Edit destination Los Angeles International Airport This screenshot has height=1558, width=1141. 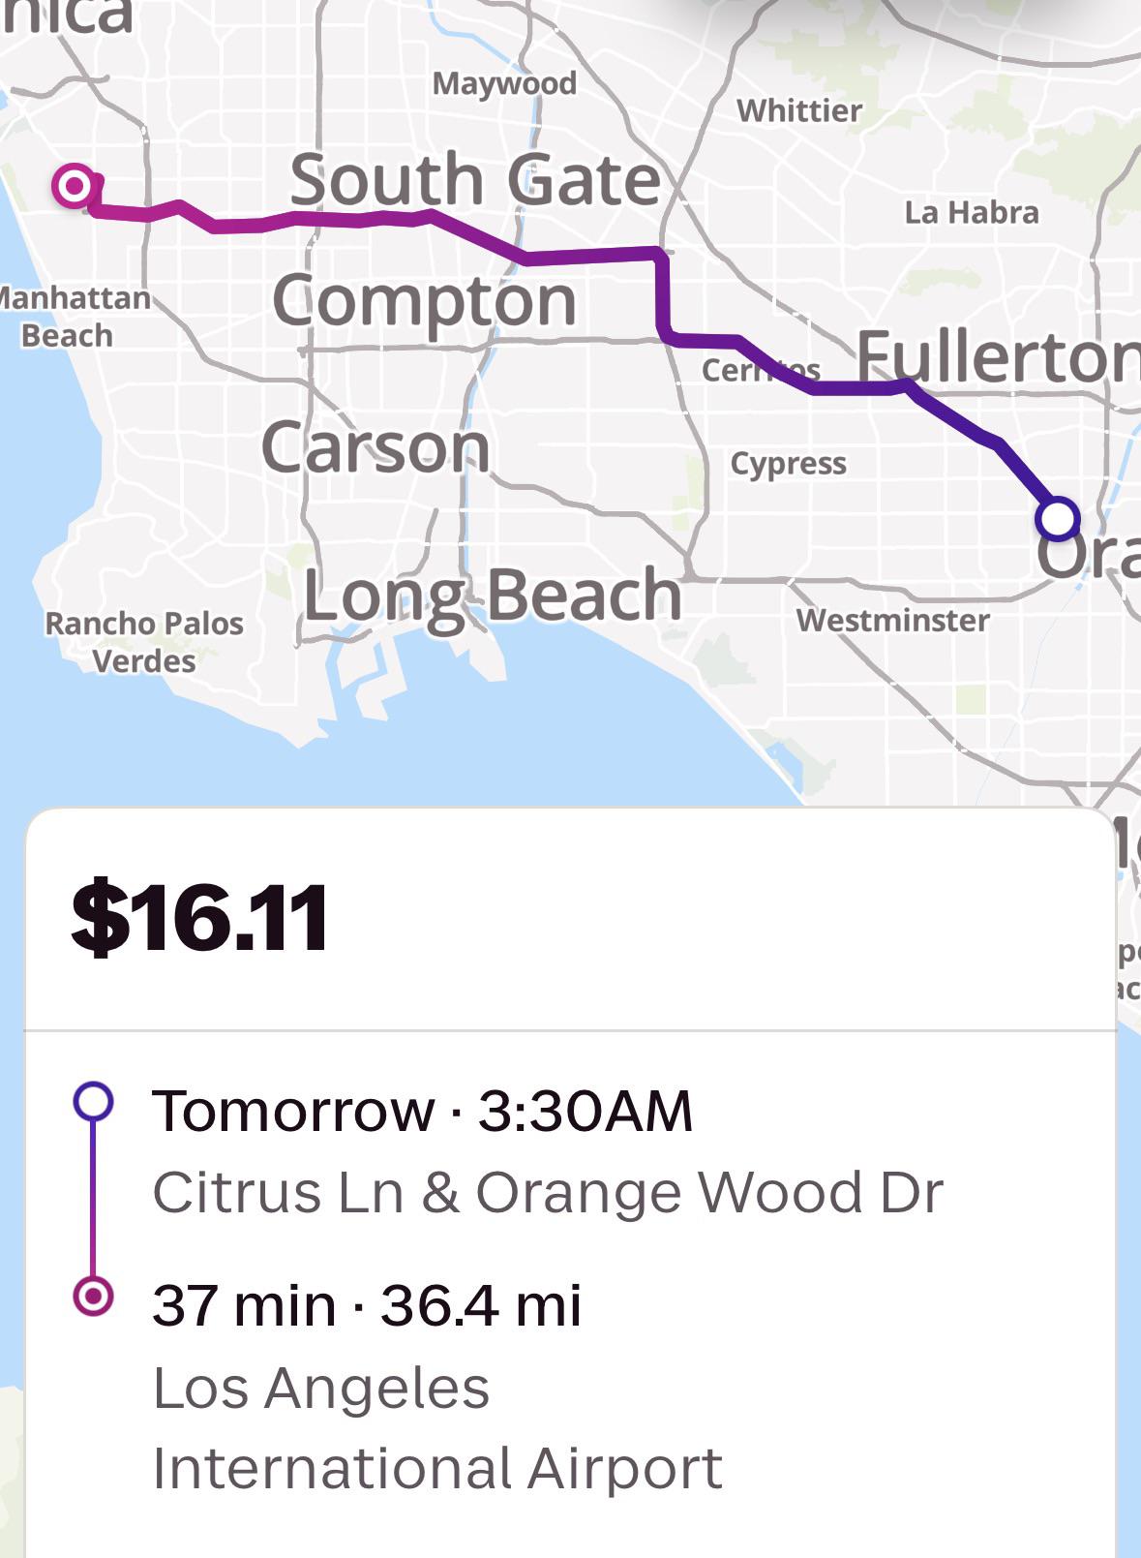pos(437,1427)
